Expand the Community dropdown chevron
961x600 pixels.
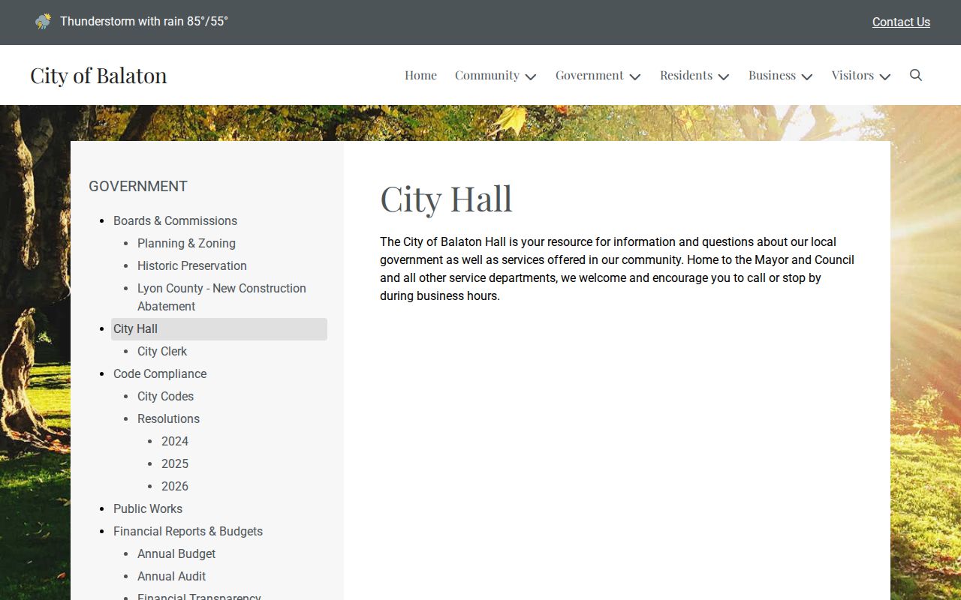click(531, 76)
